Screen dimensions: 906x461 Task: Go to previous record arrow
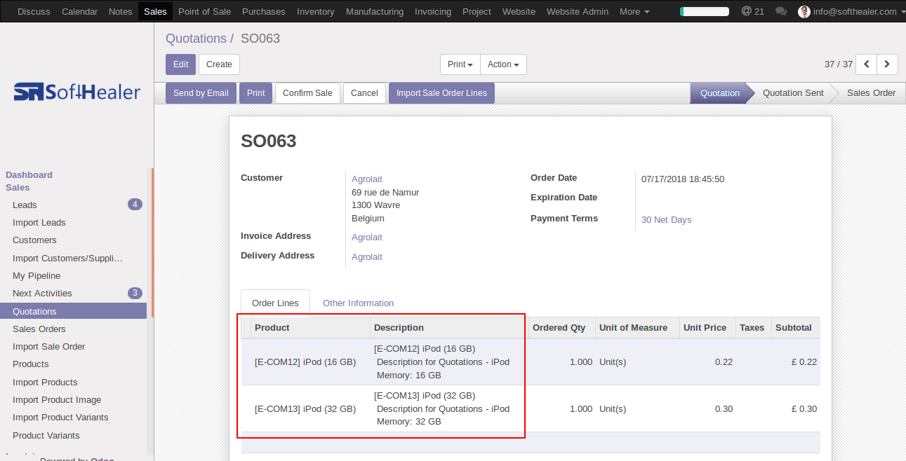point(867,64)
